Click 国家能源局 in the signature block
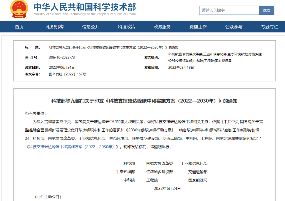The width and height of the screenshot is (285, 201). [198, 180]
